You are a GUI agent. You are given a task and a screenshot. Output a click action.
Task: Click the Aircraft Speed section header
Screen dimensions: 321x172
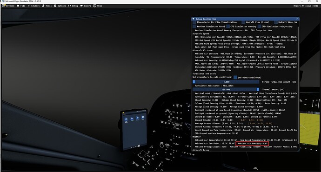(201, 34)
